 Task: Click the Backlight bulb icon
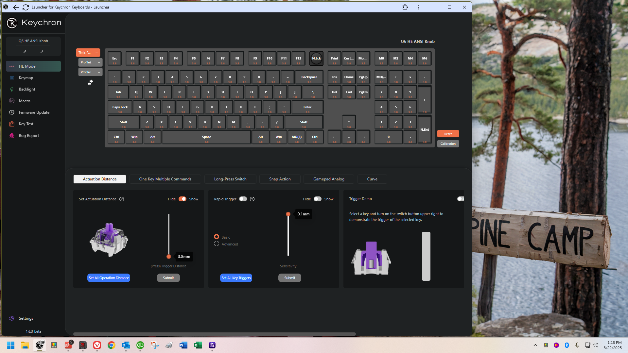(x=12, y=89)
